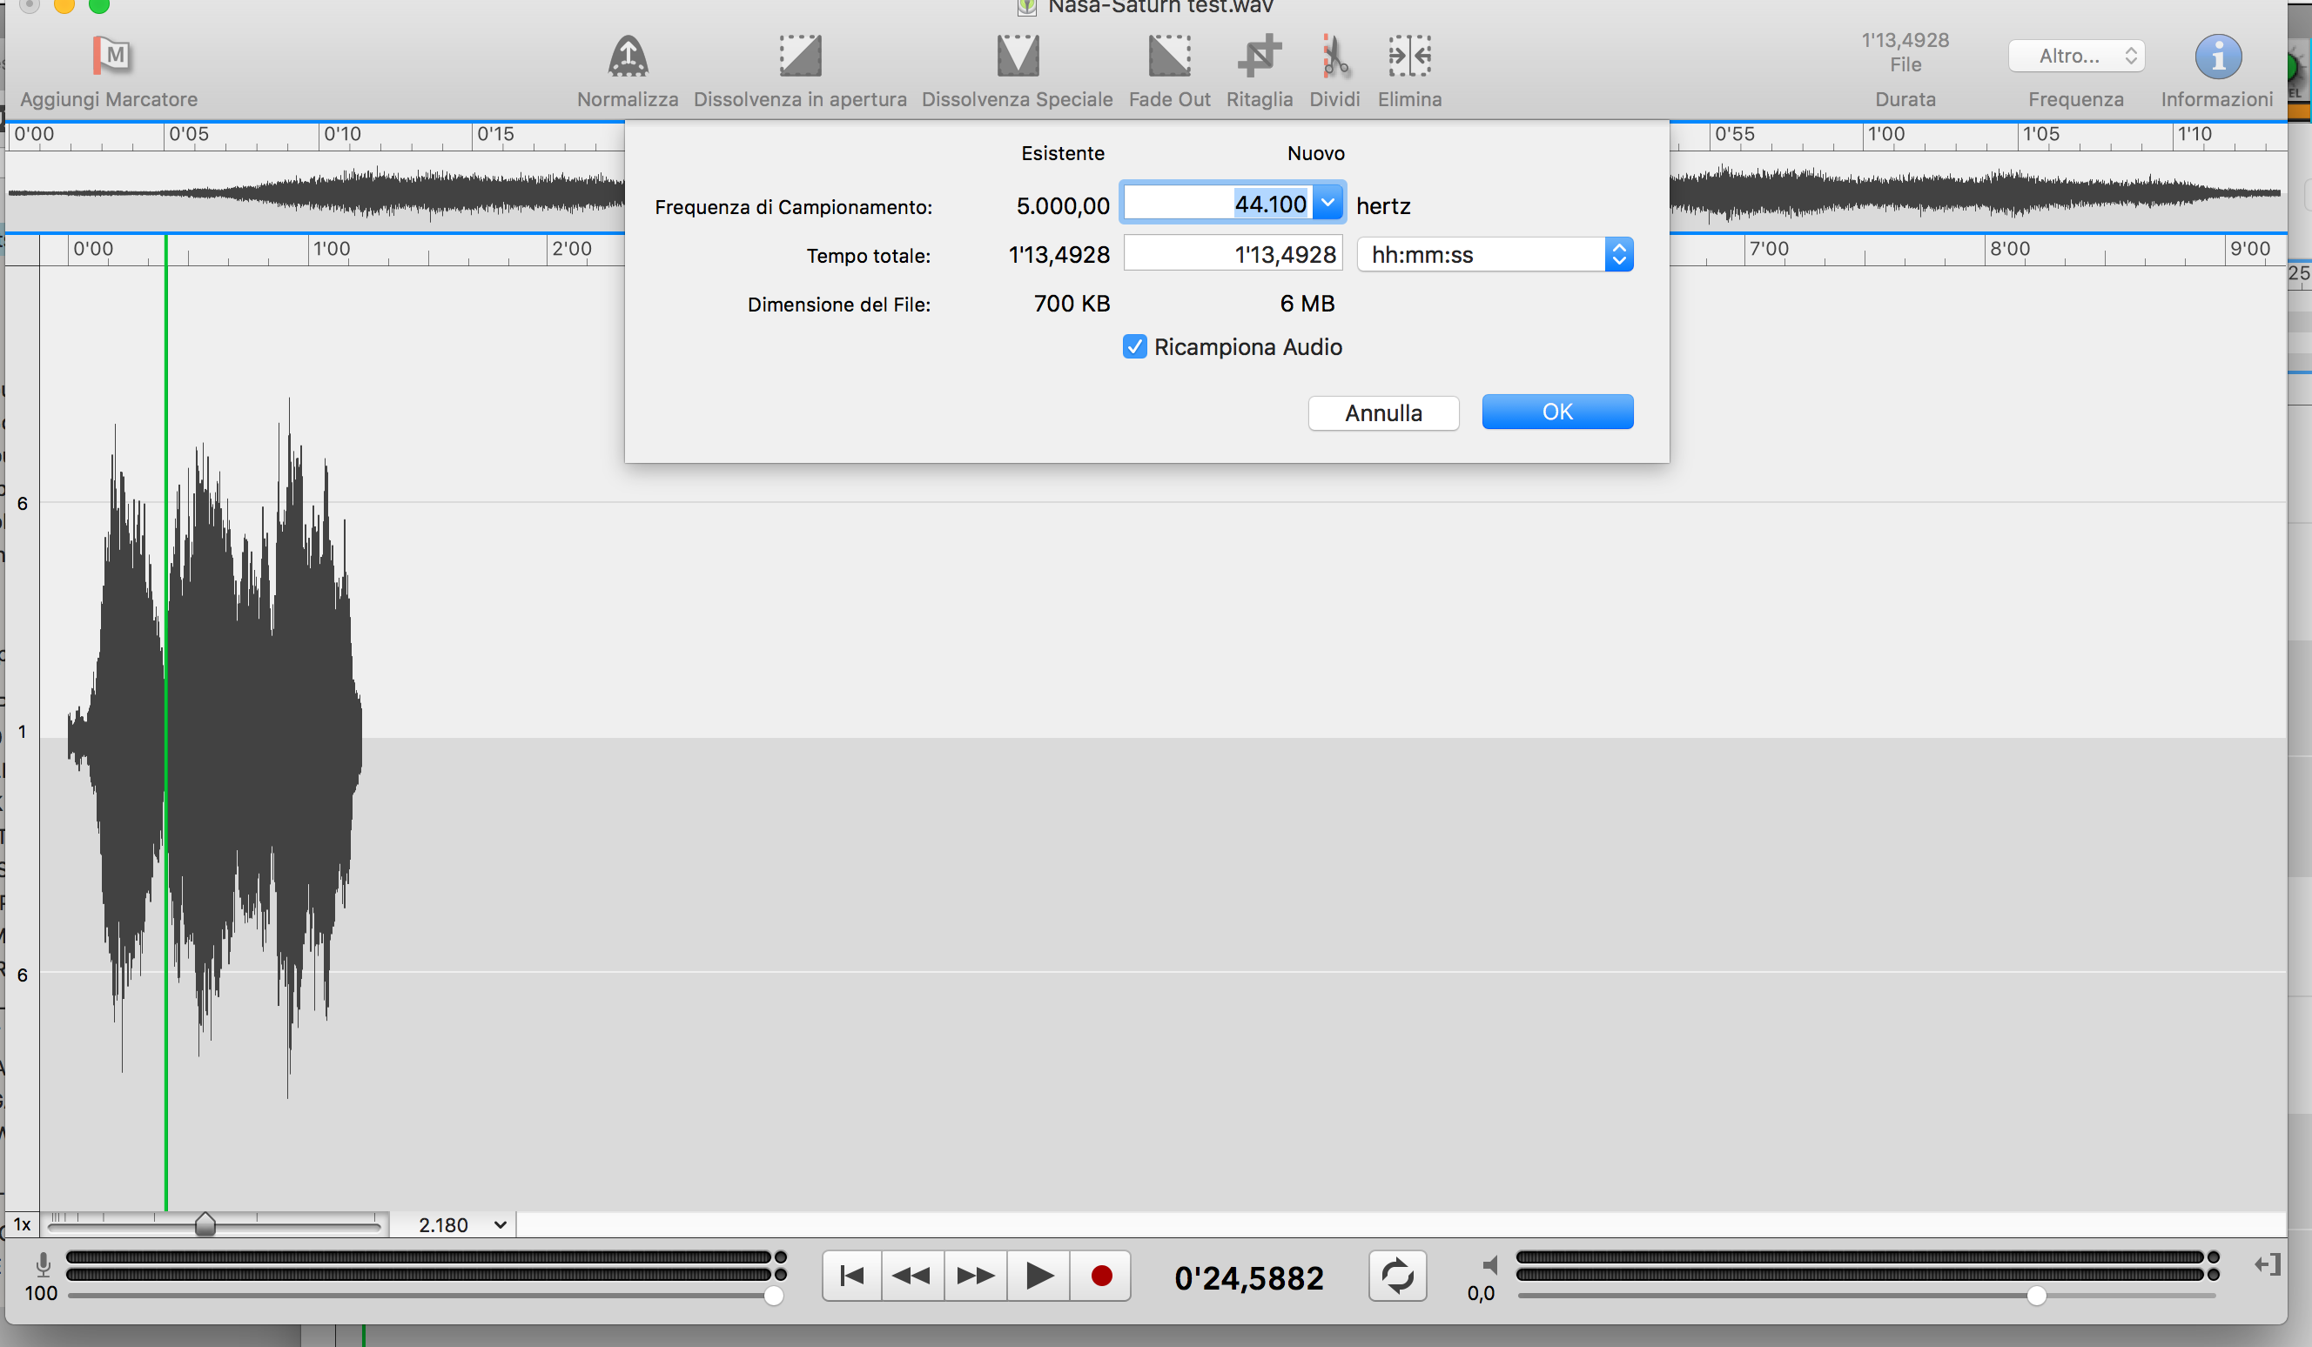Adjust the input level slider knob
The height and width of the screenshot is (1347, 2312).
(x=773, y=1296)
